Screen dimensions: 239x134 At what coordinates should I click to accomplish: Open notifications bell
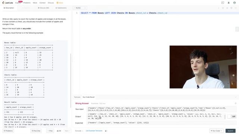pyautogui.click(x=229, y=3)
